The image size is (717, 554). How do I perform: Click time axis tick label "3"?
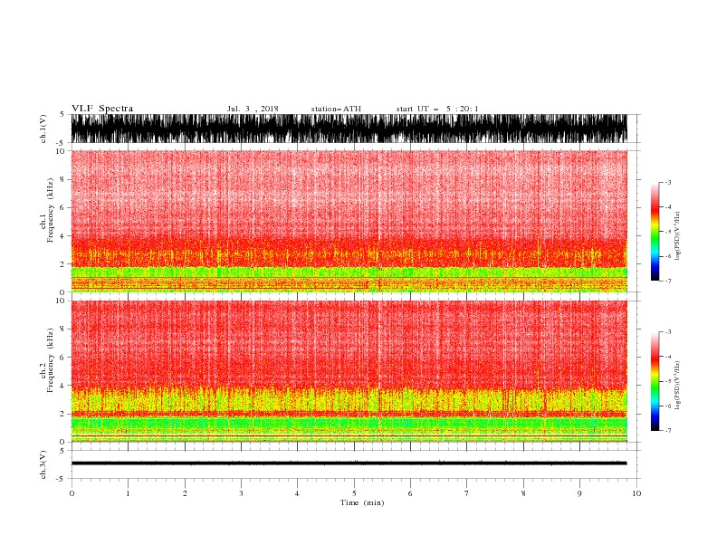(x=241, y=493)
